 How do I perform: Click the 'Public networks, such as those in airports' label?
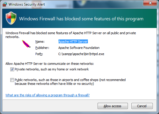[x=70, y=82]
